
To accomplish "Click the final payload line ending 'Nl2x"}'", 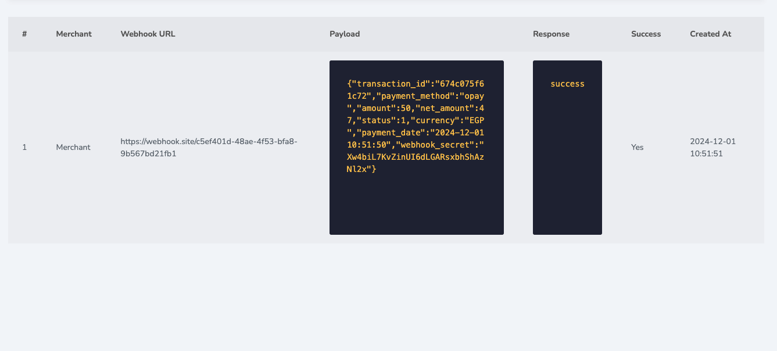I will point(361,169).
